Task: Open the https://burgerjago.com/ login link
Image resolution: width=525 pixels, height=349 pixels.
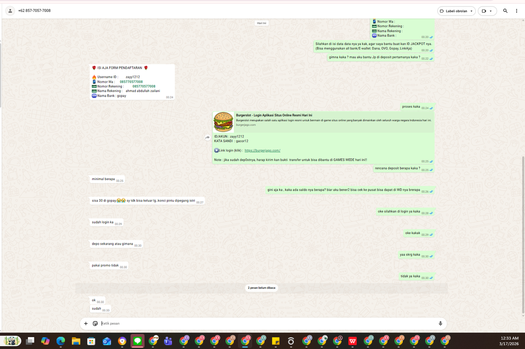Action: 262,151
